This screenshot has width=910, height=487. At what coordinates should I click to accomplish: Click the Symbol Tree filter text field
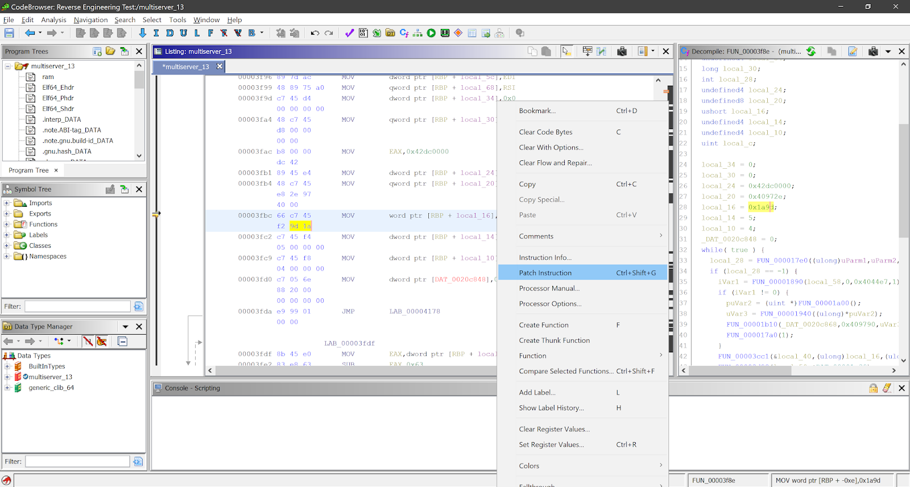(77, 306)
